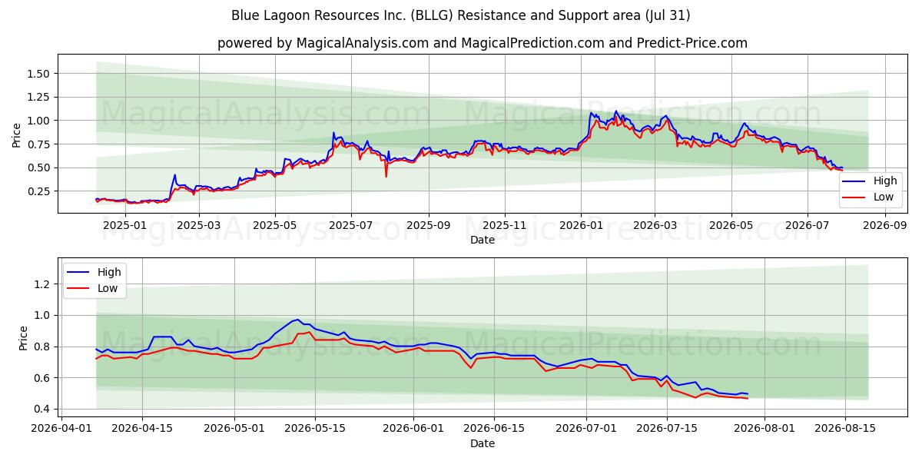
Task: Click the 2026-03 tick label on the top chart
Action: (x=655, y=226)
